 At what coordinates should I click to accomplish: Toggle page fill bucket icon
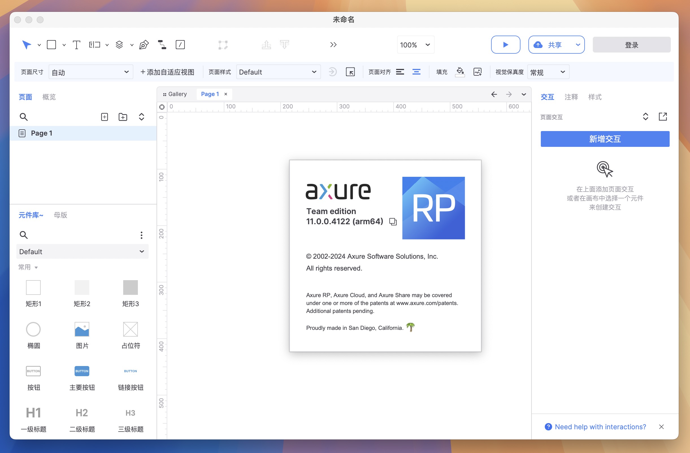(x=459, y=71)
